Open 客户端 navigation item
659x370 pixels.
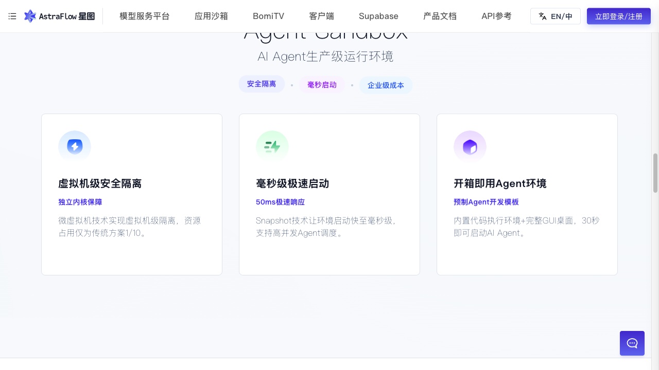coord(321,16)
